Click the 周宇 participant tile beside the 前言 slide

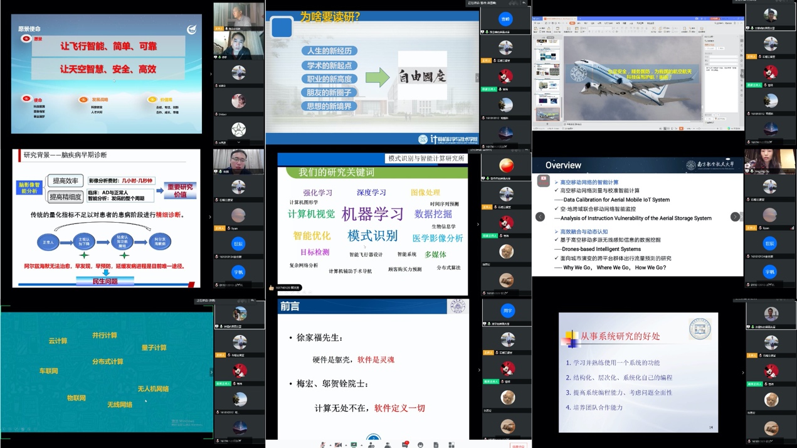click(x=507, y=311)
